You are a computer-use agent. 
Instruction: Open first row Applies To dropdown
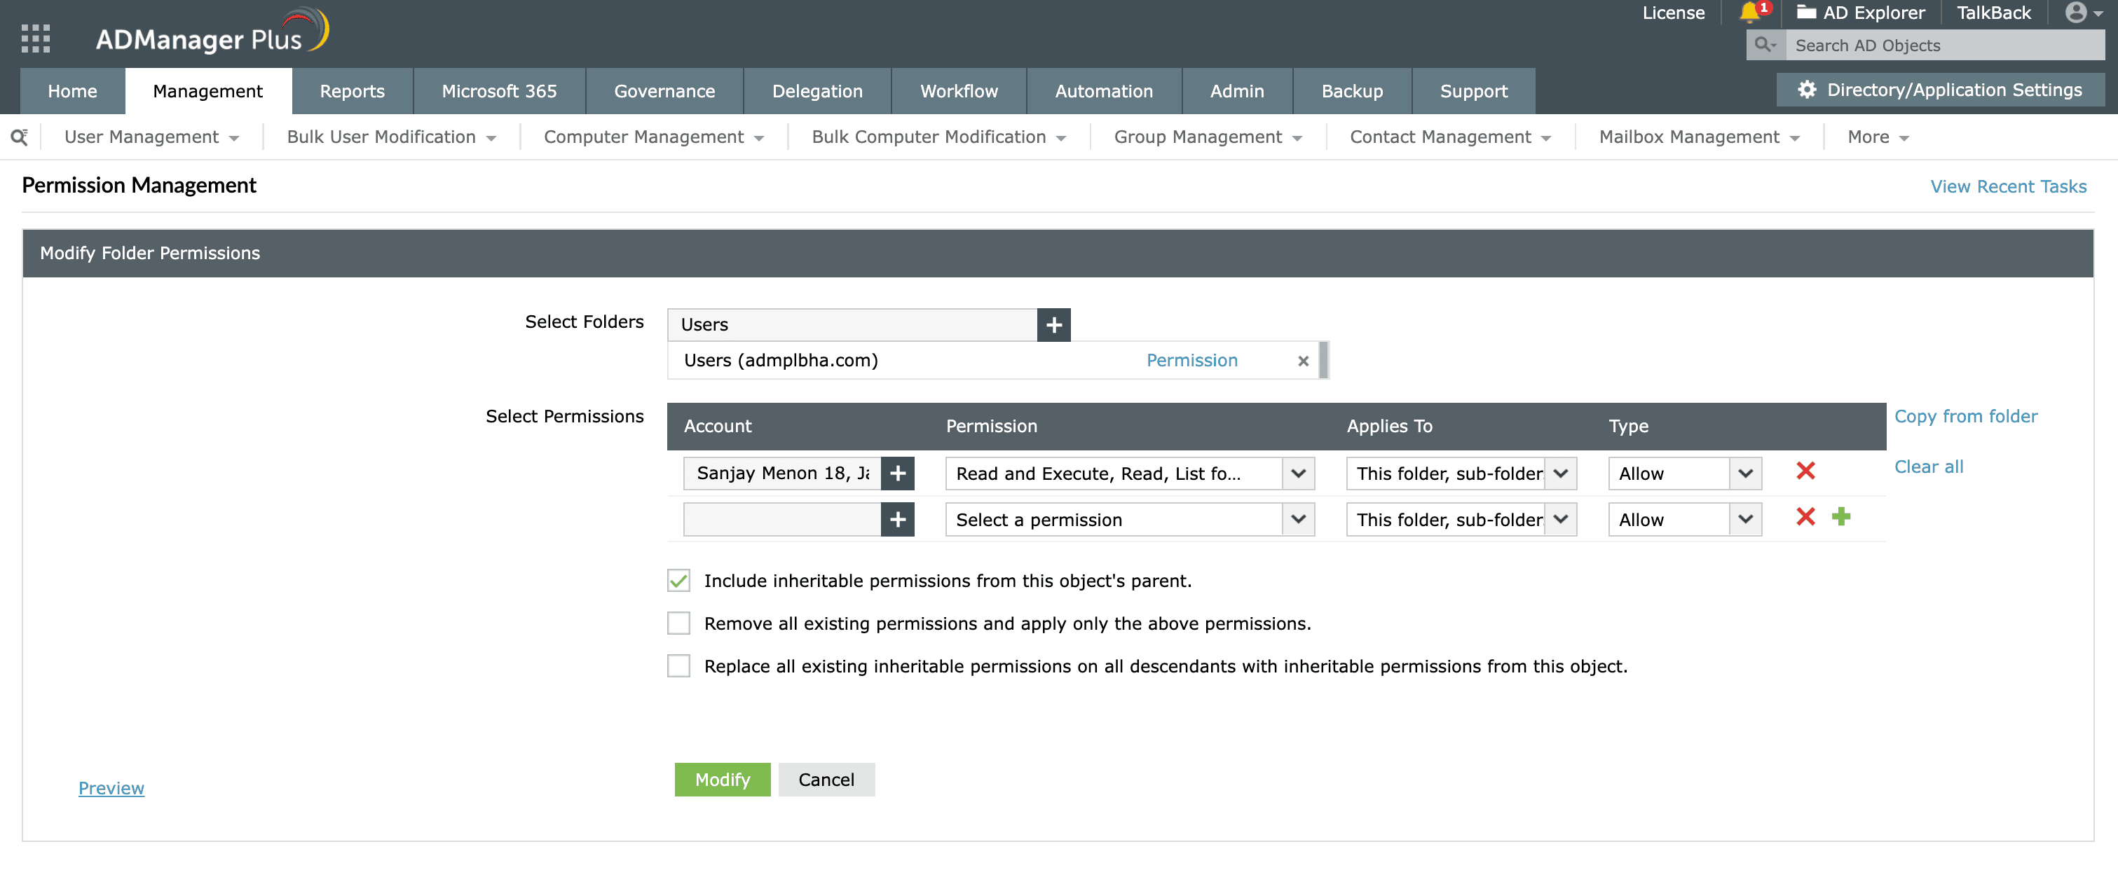[1461, 474]
